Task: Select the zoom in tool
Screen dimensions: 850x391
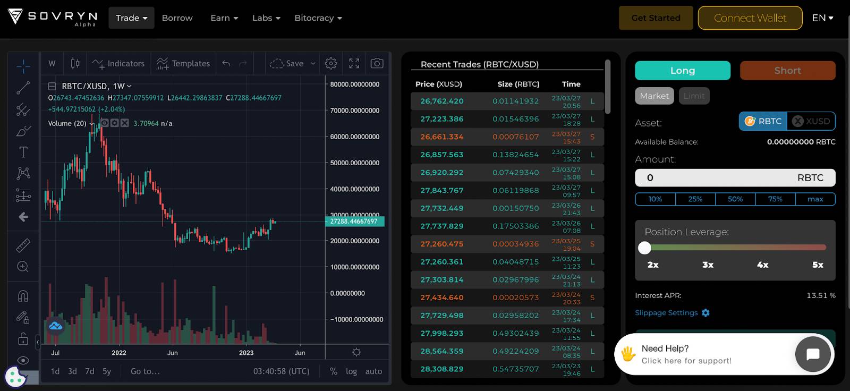Action: 23,267
